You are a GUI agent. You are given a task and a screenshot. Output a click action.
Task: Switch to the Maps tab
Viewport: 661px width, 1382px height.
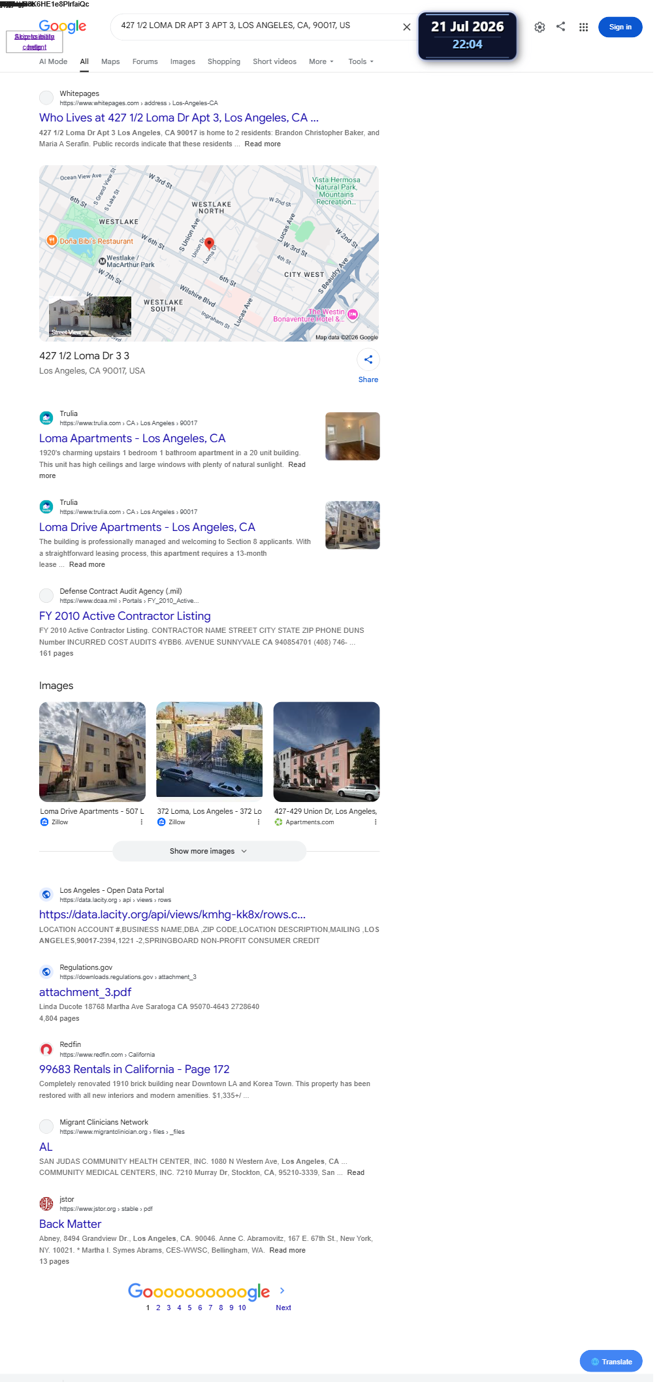click(x=110, y=61)
